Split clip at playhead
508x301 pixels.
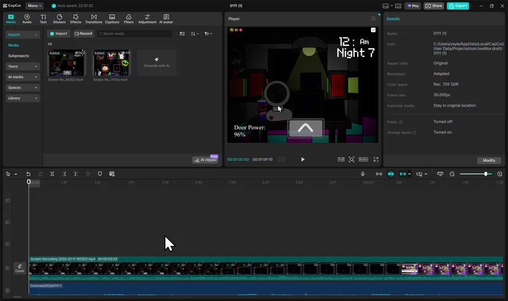[52, 174]
